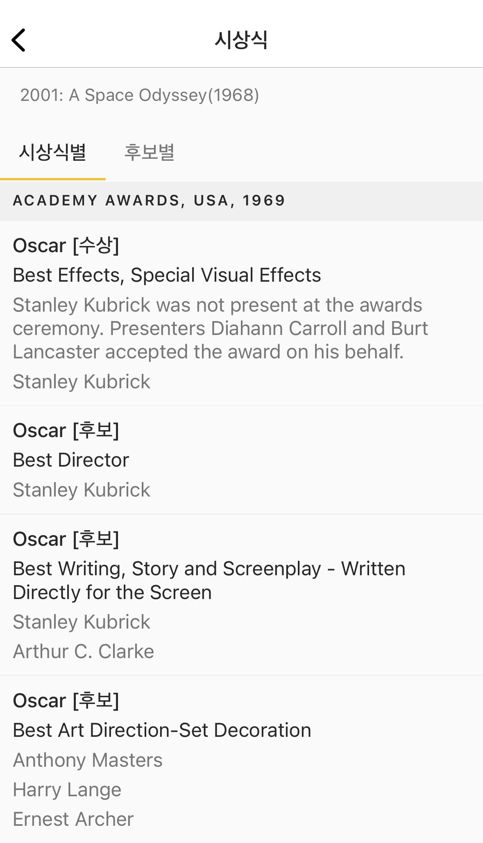Screen dimensions: 483x843
Task: Click the Oscar [수상] award label
Action: pyautogui.click(x=66, y=246)
